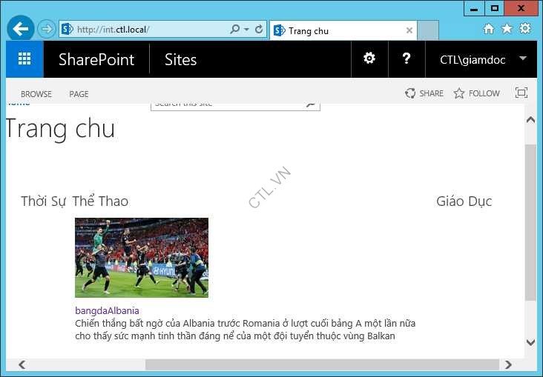The width and height of the screenshot is (543, 377).
Task: Refresh the page in address bar
Action: [259, 30]
